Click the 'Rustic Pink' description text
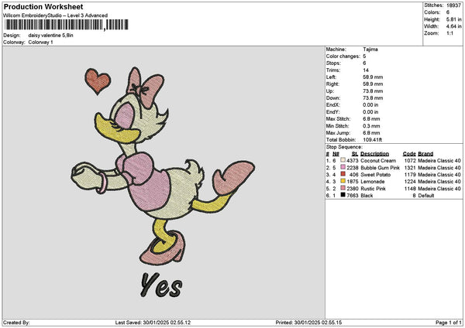The width and height of the screenshot is (465, 328). 373,189
